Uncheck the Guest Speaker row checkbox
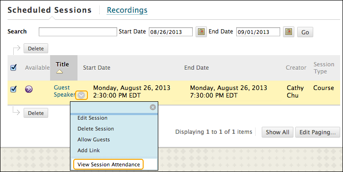The width and height of the screenshot is (343, 172). [x=13, y=89]
